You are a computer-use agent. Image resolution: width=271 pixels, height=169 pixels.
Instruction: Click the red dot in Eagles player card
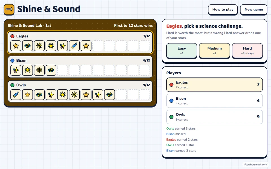coord(171,85)
